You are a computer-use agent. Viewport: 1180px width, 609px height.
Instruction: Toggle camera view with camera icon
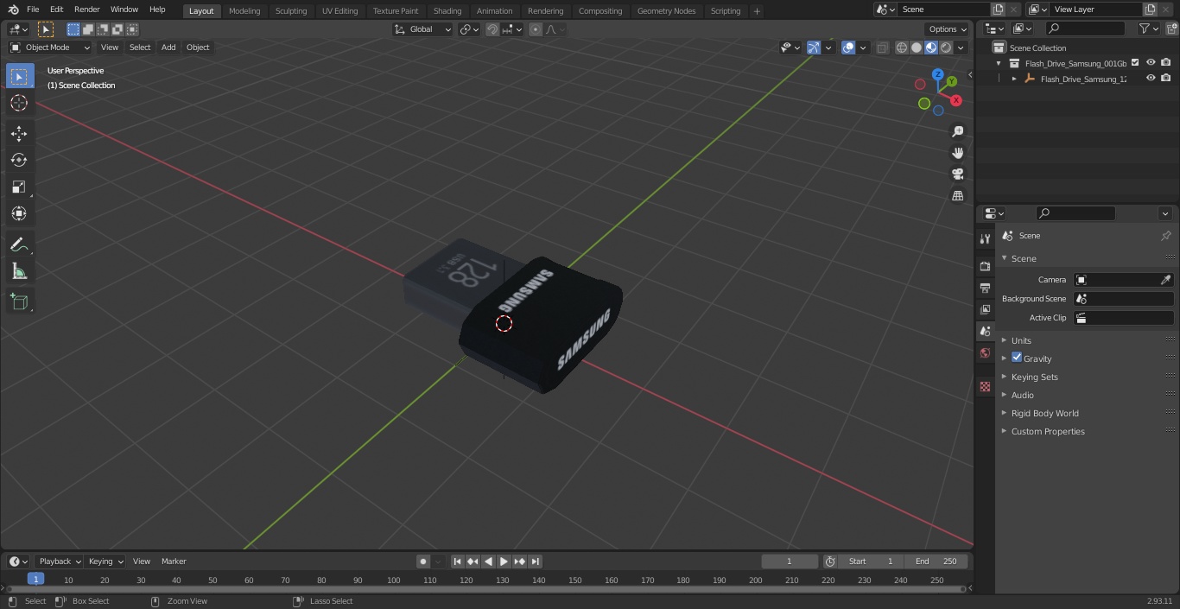click(957, 174)
